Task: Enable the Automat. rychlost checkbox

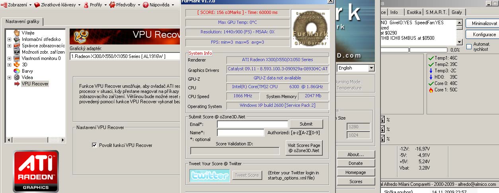Action: click(469, 46)
